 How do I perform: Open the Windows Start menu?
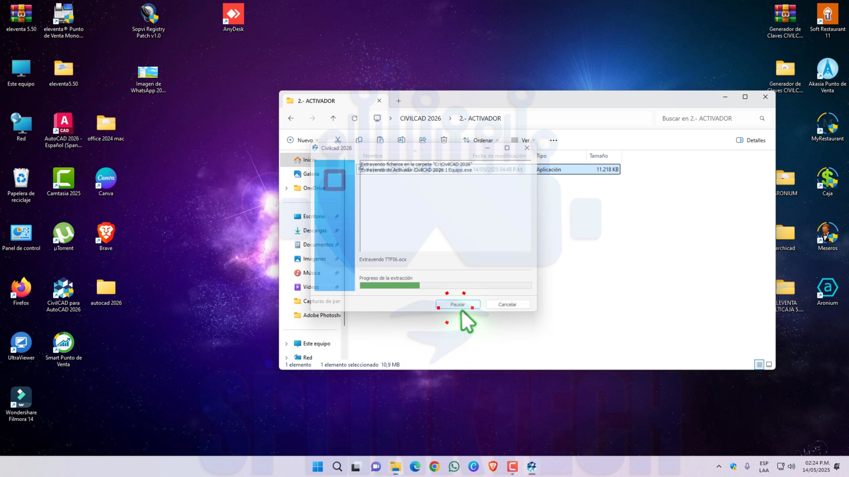[x=317, y=466]
